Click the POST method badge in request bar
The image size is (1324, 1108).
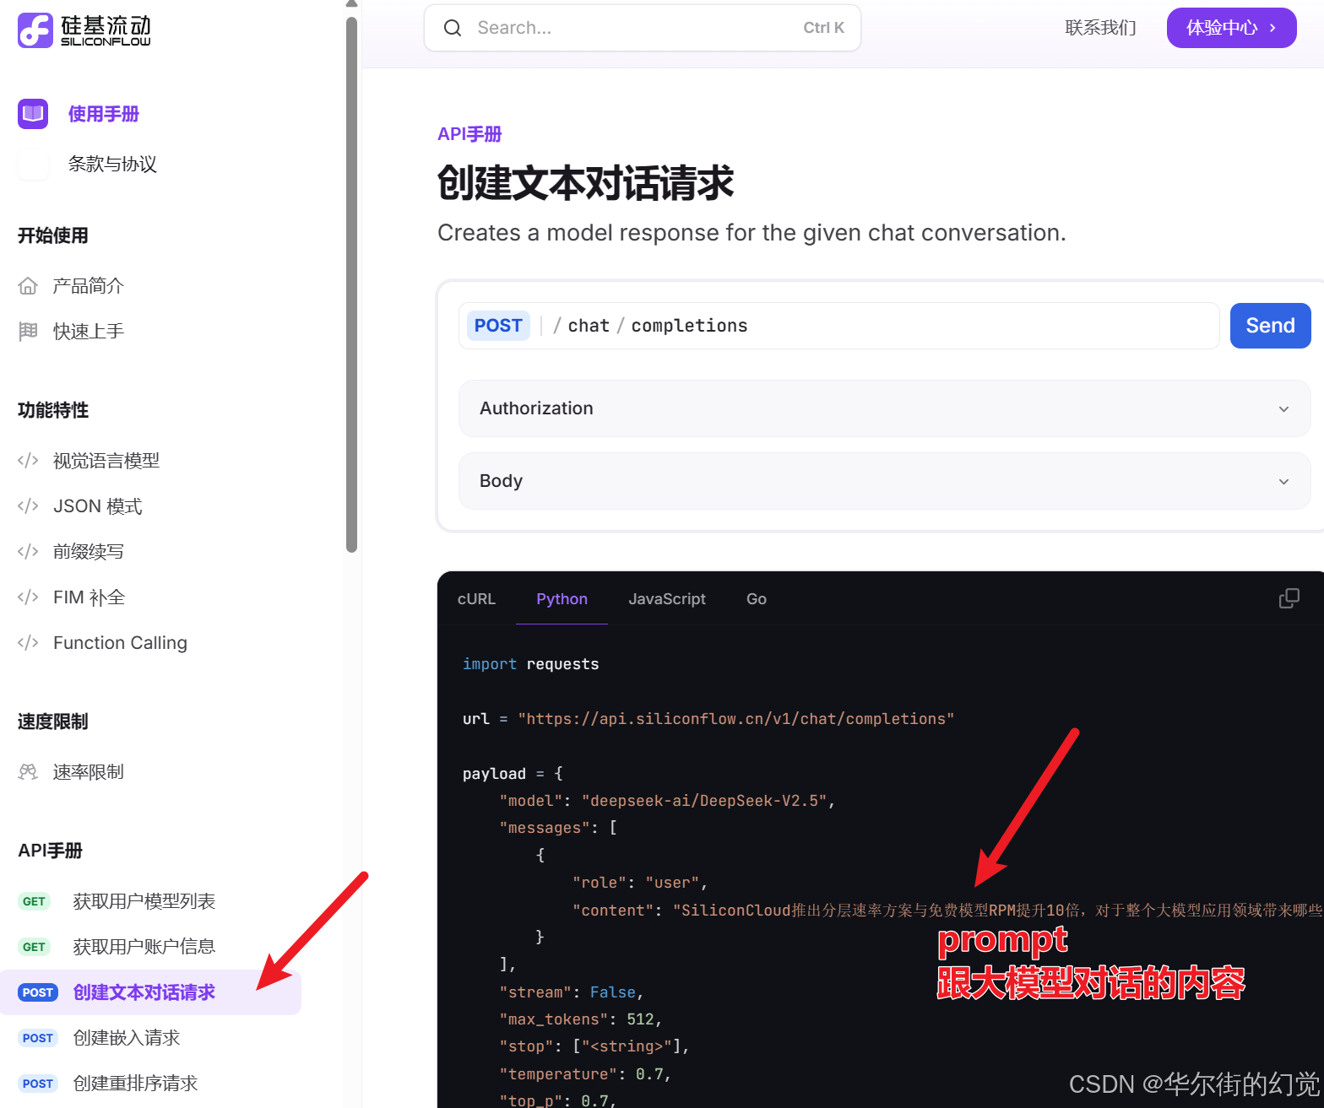click(x=498, y=326)
